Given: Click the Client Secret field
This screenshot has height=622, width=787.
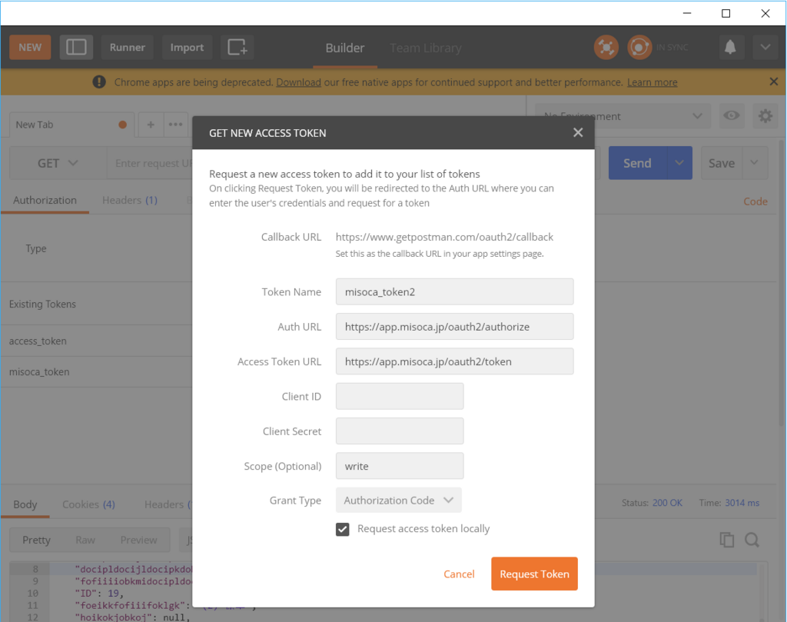Looking at the screenshot, I should [400, 431].
